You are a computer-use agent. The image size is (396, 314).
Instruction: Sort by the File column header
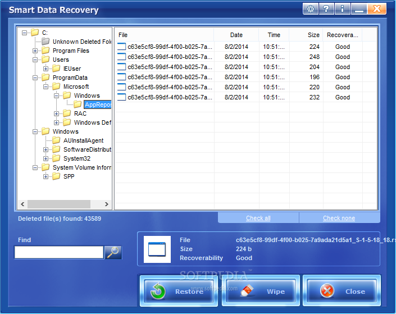tap(165, 35)
